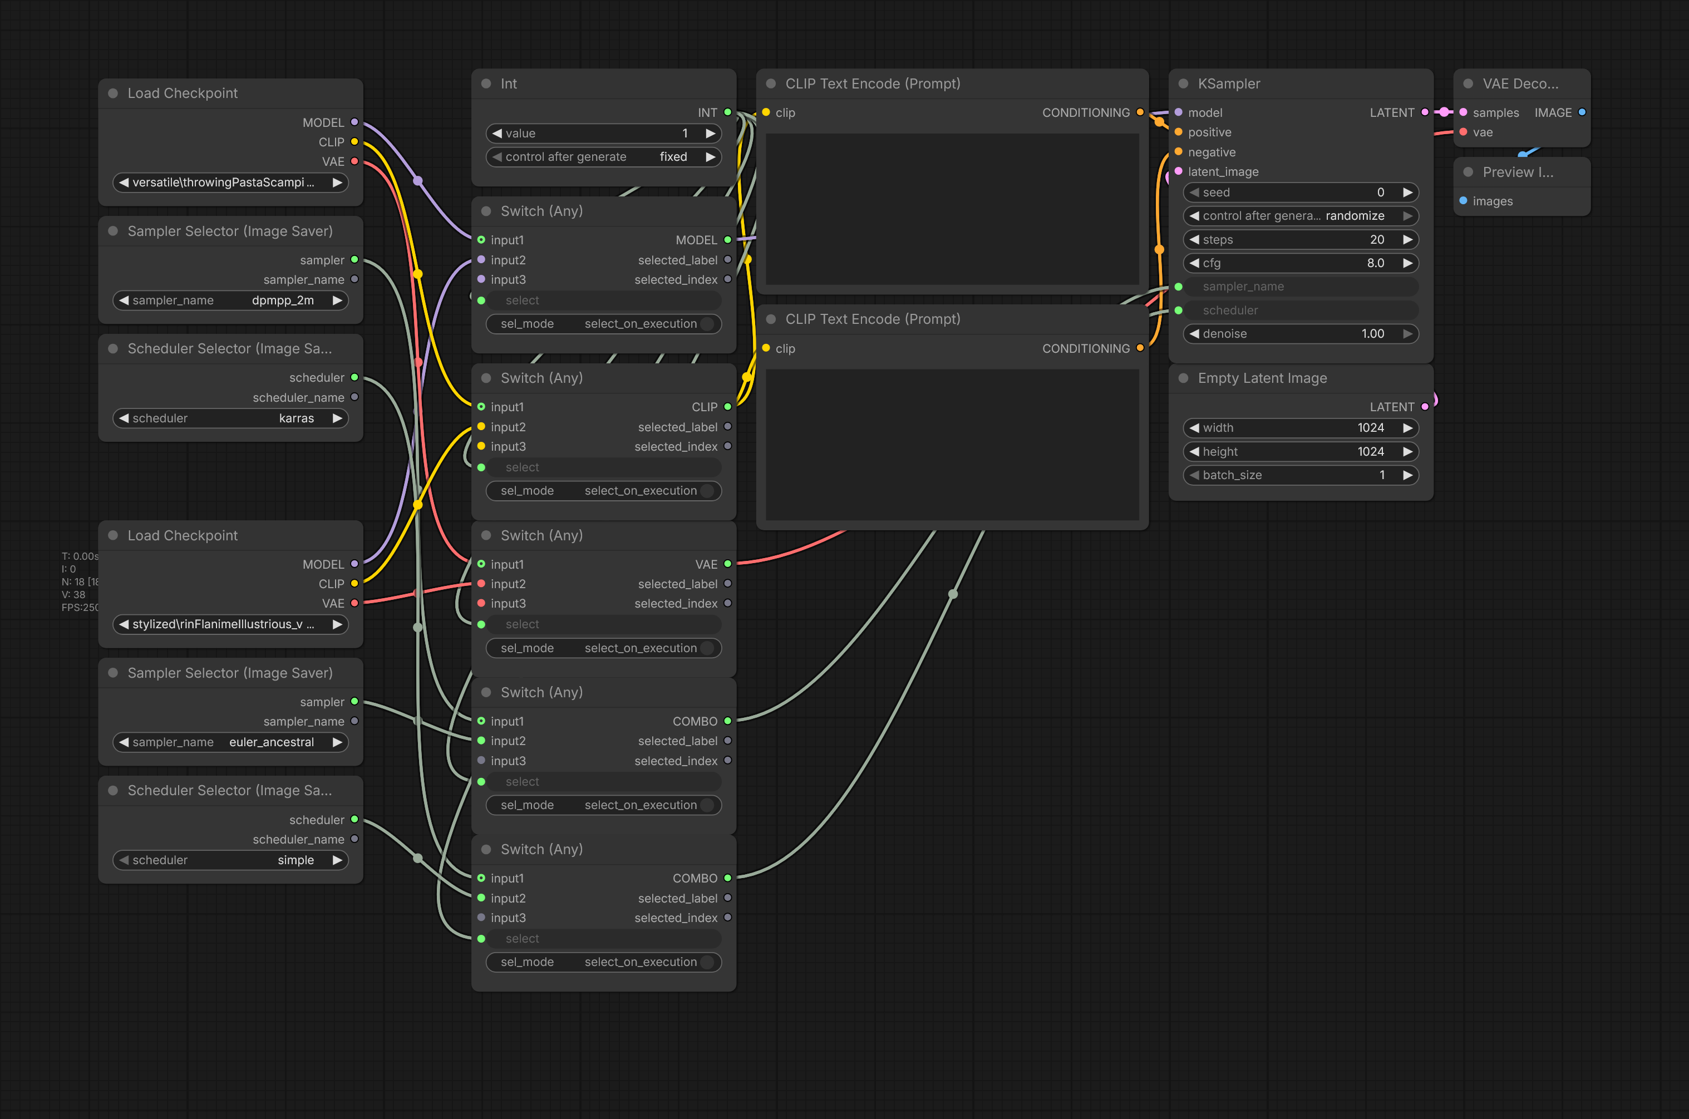
Task: Click the scheduler_name output of the karras selector
Action: click(354, 397)
